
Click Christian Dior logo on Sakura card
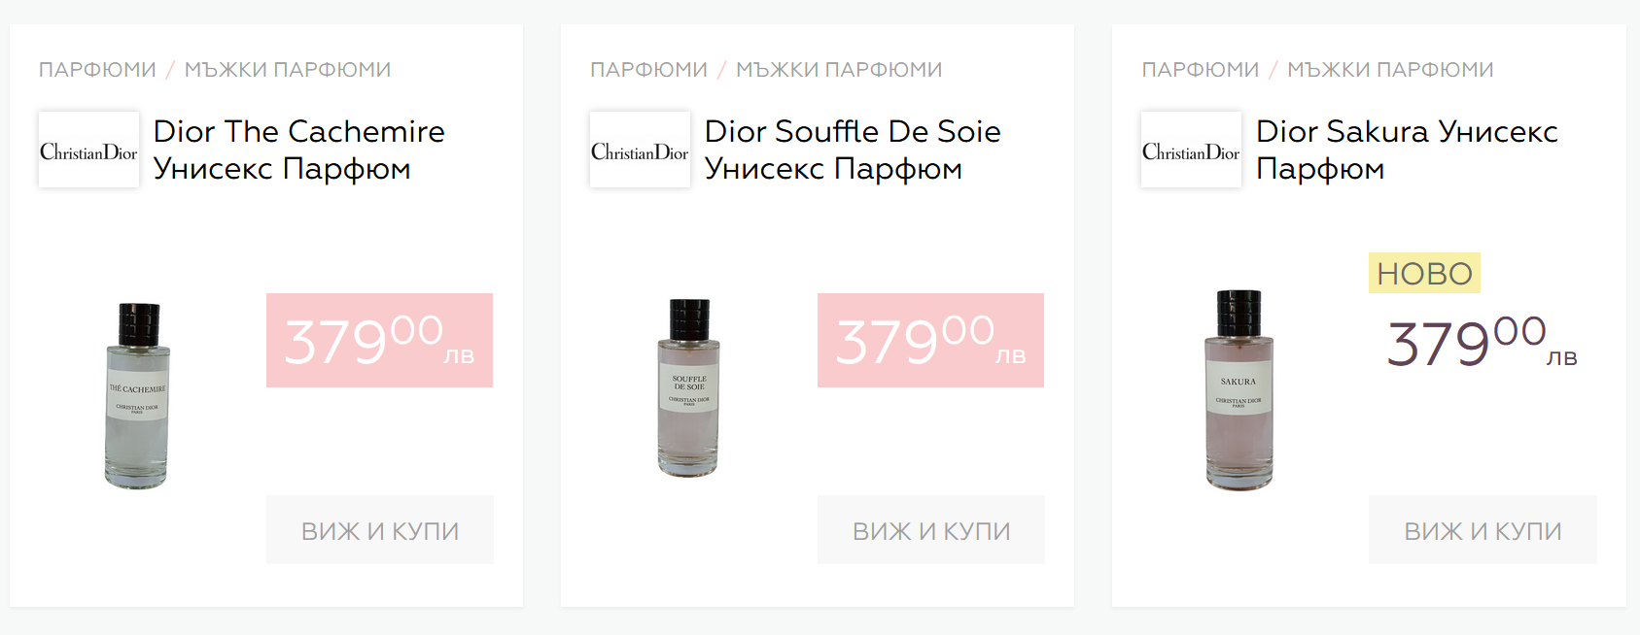point(1191,150)
